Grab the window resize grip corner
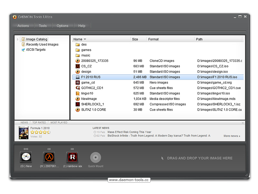 (246, 175)
